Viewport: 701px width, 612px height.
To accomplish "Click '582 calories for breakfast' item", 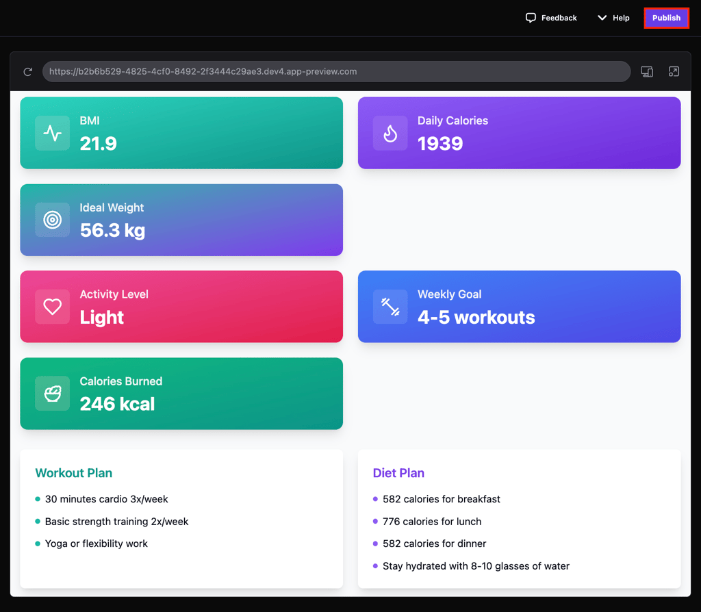I will [x=442, y=499].
